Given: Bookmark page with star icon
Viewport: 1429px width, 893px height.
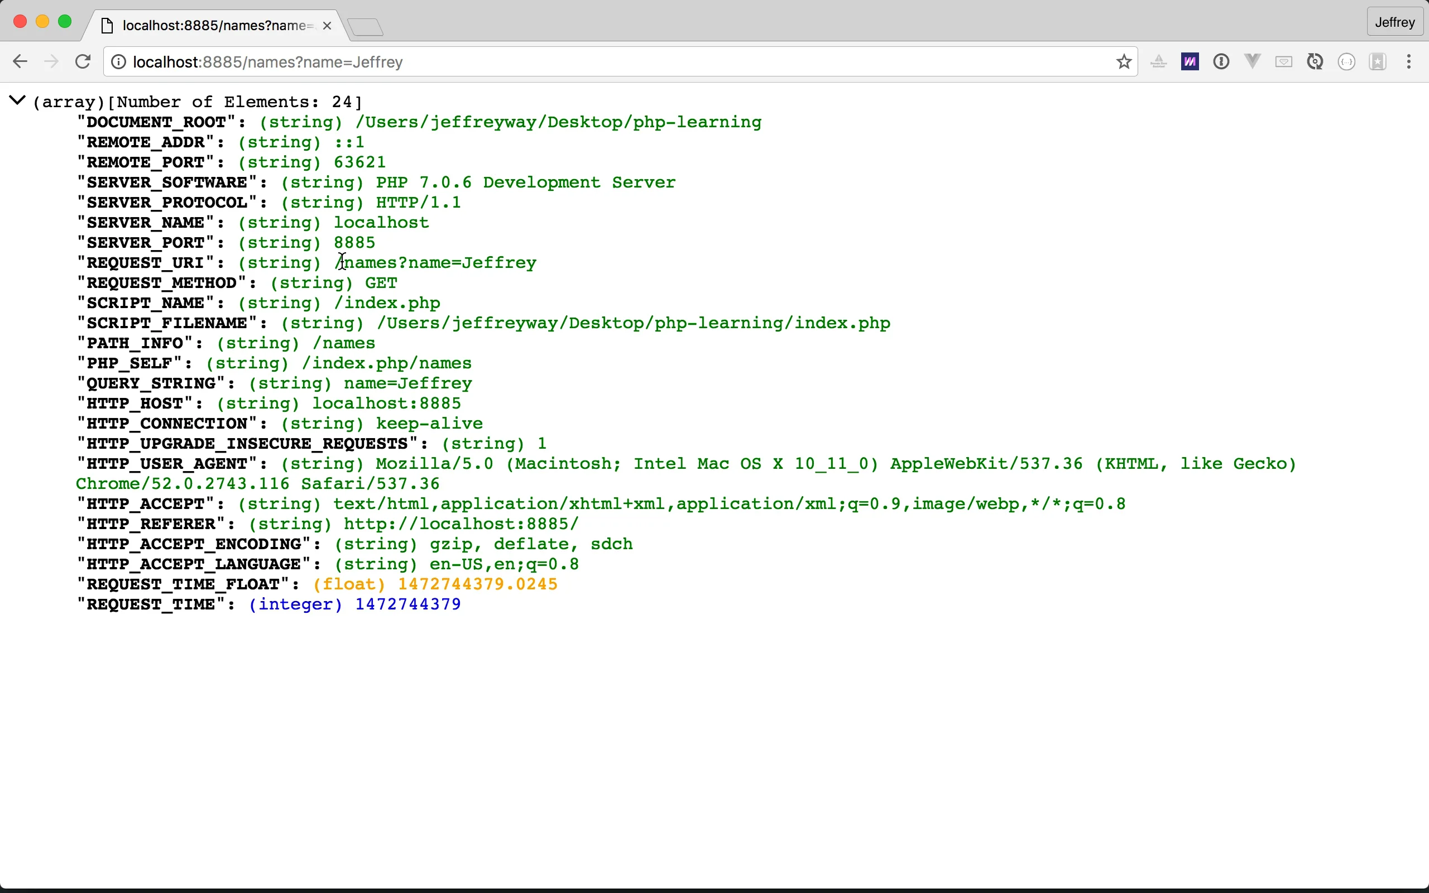Looking at the screenshot, I should (x=1124, y=61).
